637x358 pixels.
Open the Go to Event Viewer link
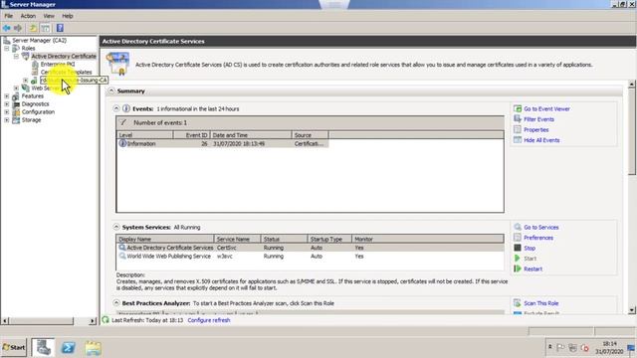tap(546, 108)
